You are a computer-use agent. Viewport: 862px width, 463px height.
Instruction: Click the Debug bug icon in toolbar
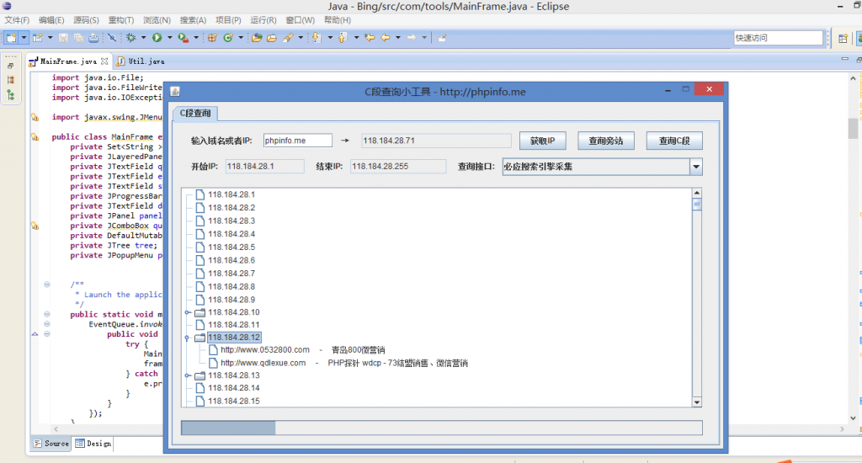click(x=131, y=38)
